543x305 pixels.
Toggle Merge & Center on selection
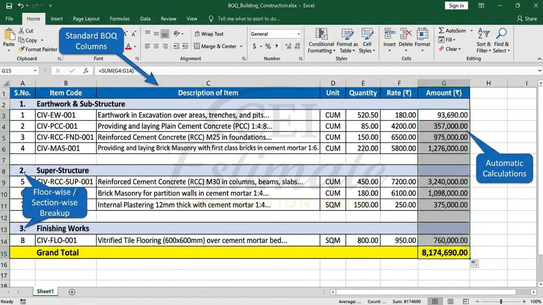(x=215, y=46)
